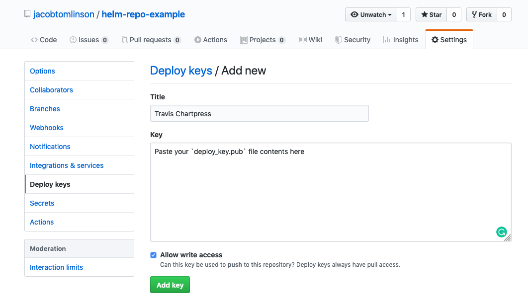Click the repository book icon

(27, 14)
